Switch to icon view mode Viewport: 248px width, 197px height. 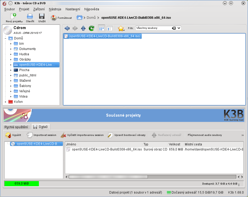coord(101,29)
